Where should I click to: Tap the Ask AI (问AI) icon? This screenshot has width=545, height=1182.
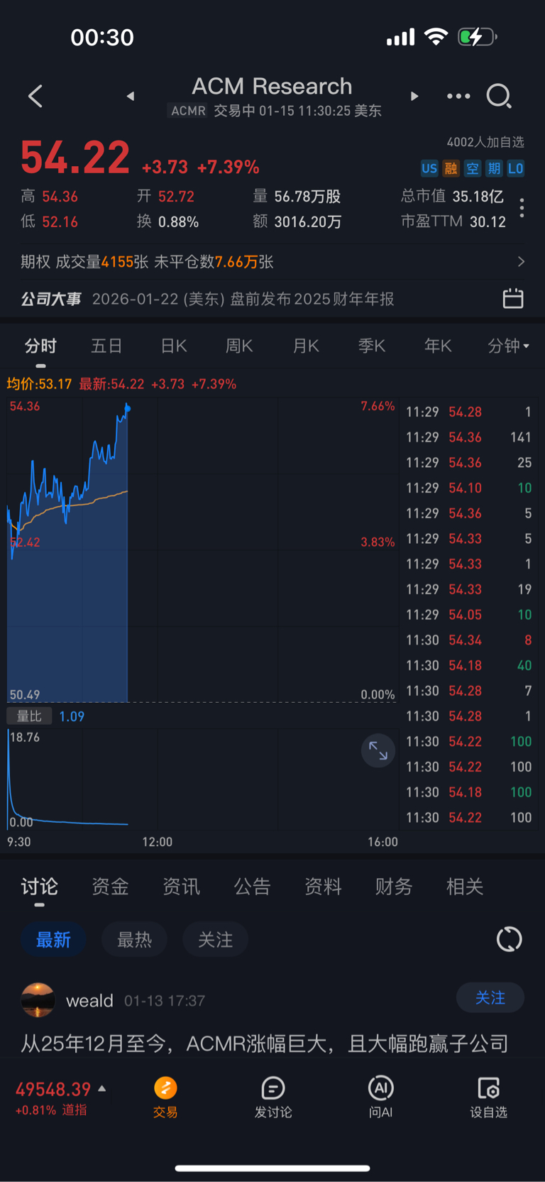pyautogui.click(x=380, y=1097)
